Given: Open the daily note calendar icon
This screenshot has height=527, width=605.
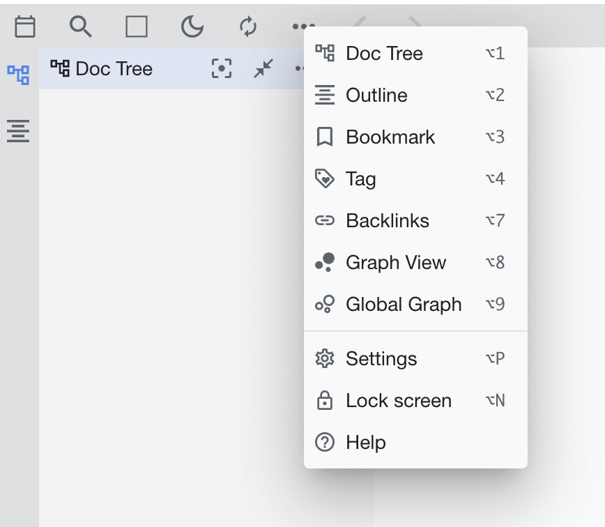Looking at the screenshot, I should tap(25, 27).
